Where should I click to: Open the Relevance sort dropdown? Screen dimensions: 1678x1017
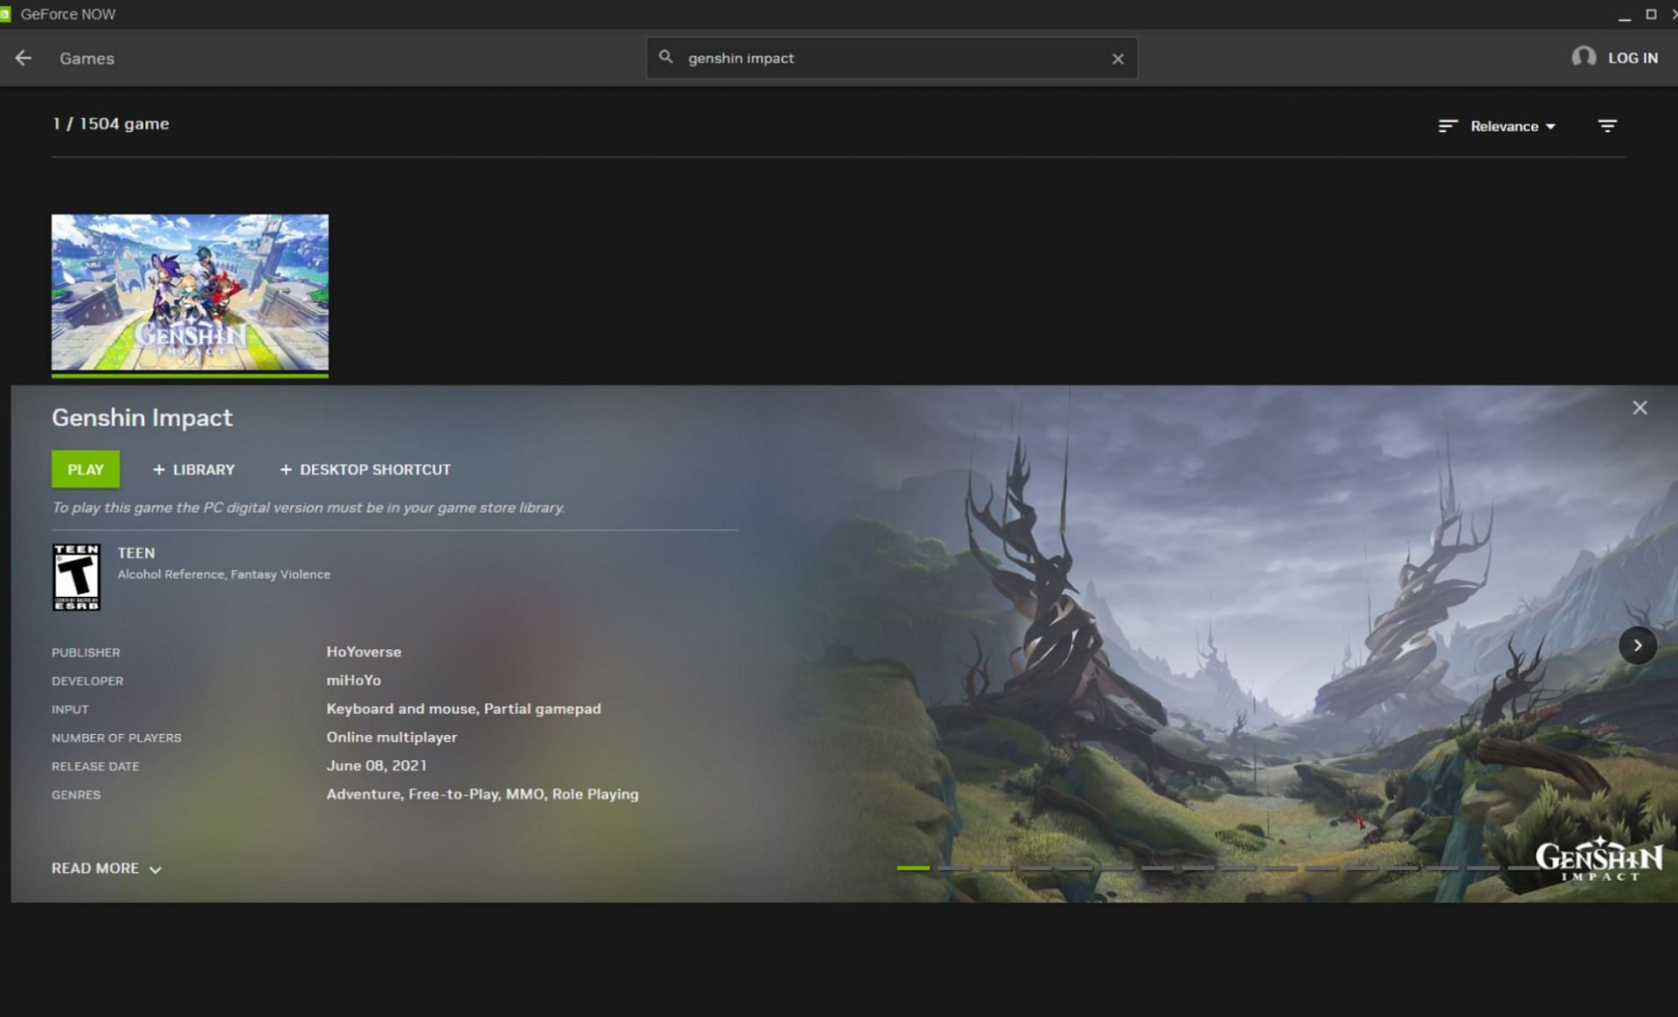pos(1513,126)
